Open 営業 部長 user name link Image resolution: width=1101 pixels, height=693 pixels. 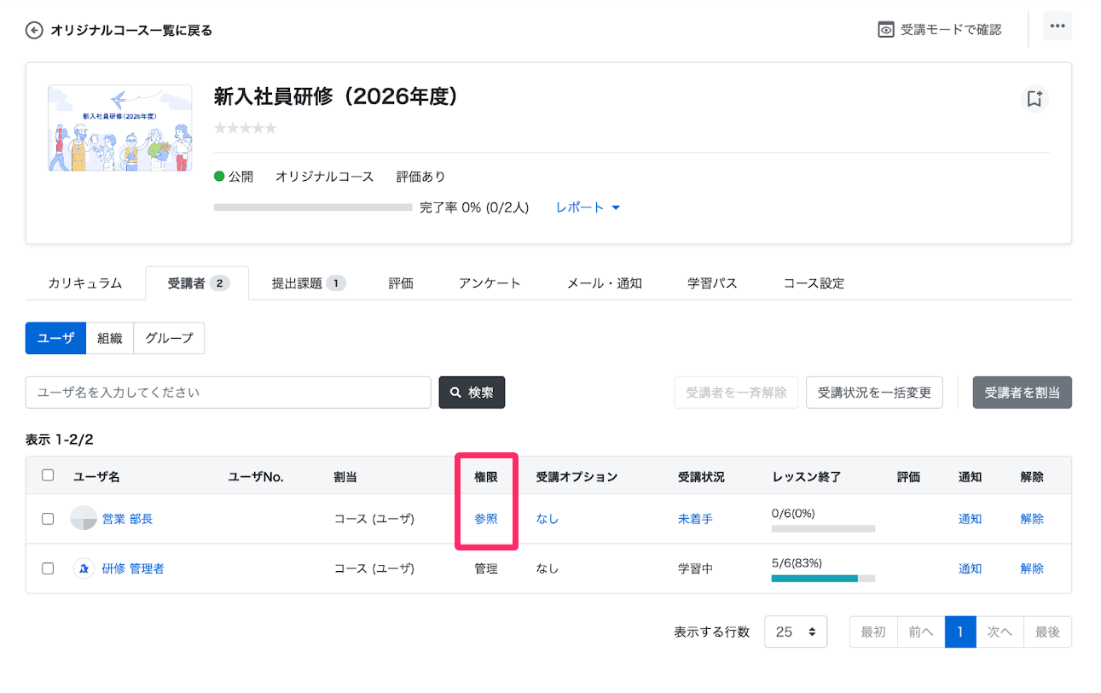(127, 518)
